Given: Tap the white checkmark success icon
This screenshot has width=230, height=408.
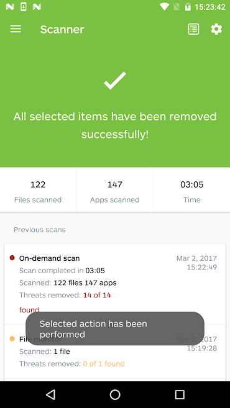Looking at the screenshot, I should [x=115, y=81].
